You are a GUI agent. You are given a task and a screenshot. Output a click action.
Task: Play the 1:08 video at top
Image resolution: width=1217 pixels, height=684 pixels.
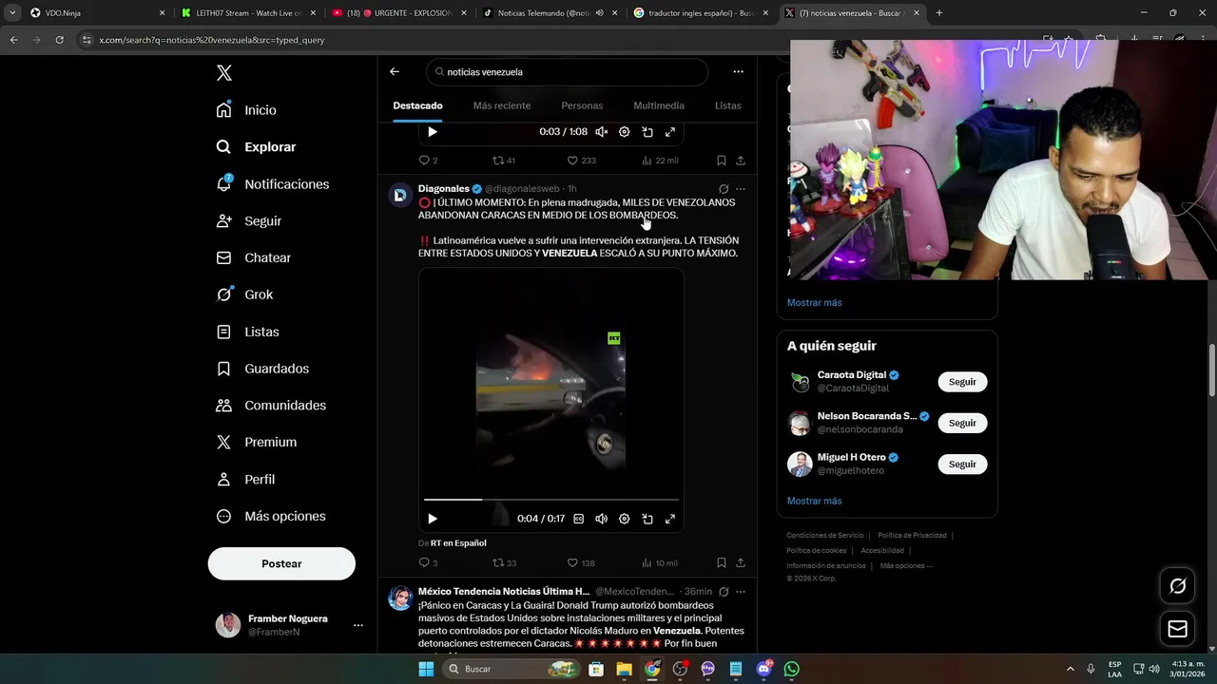click(x=433, y=132)
